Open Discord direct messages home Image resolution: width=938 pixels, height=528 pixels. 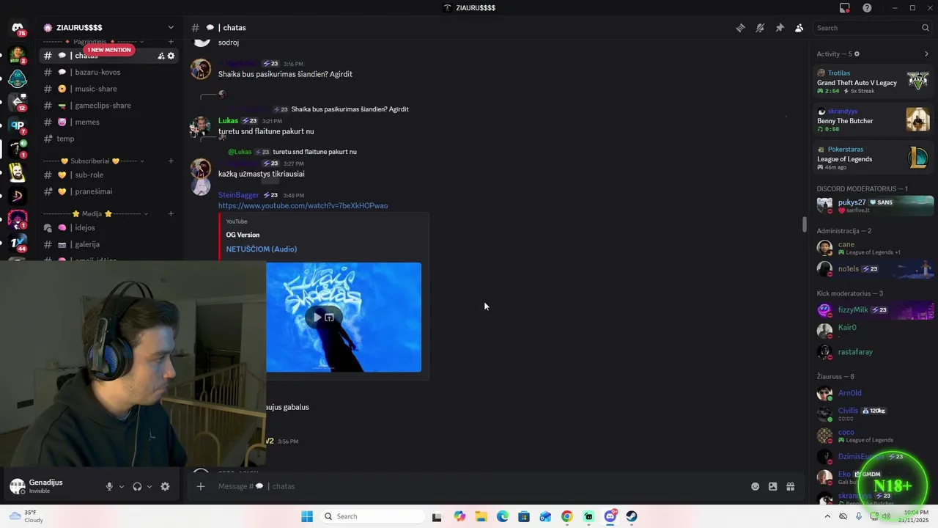tap(18, 28)
